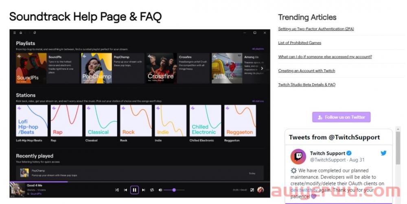This screenshot has height=204, width=407.
Task: Open the Twitch Support profile avatar
Action: 298,156
